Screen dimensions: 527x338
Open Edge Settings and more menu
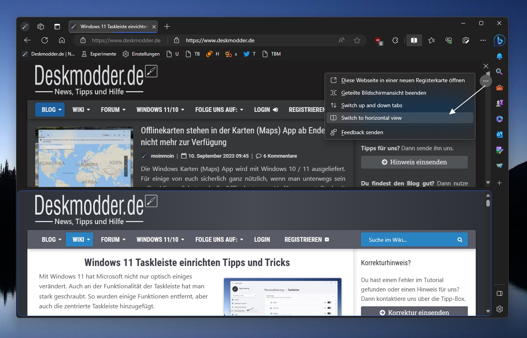point(483,40)
